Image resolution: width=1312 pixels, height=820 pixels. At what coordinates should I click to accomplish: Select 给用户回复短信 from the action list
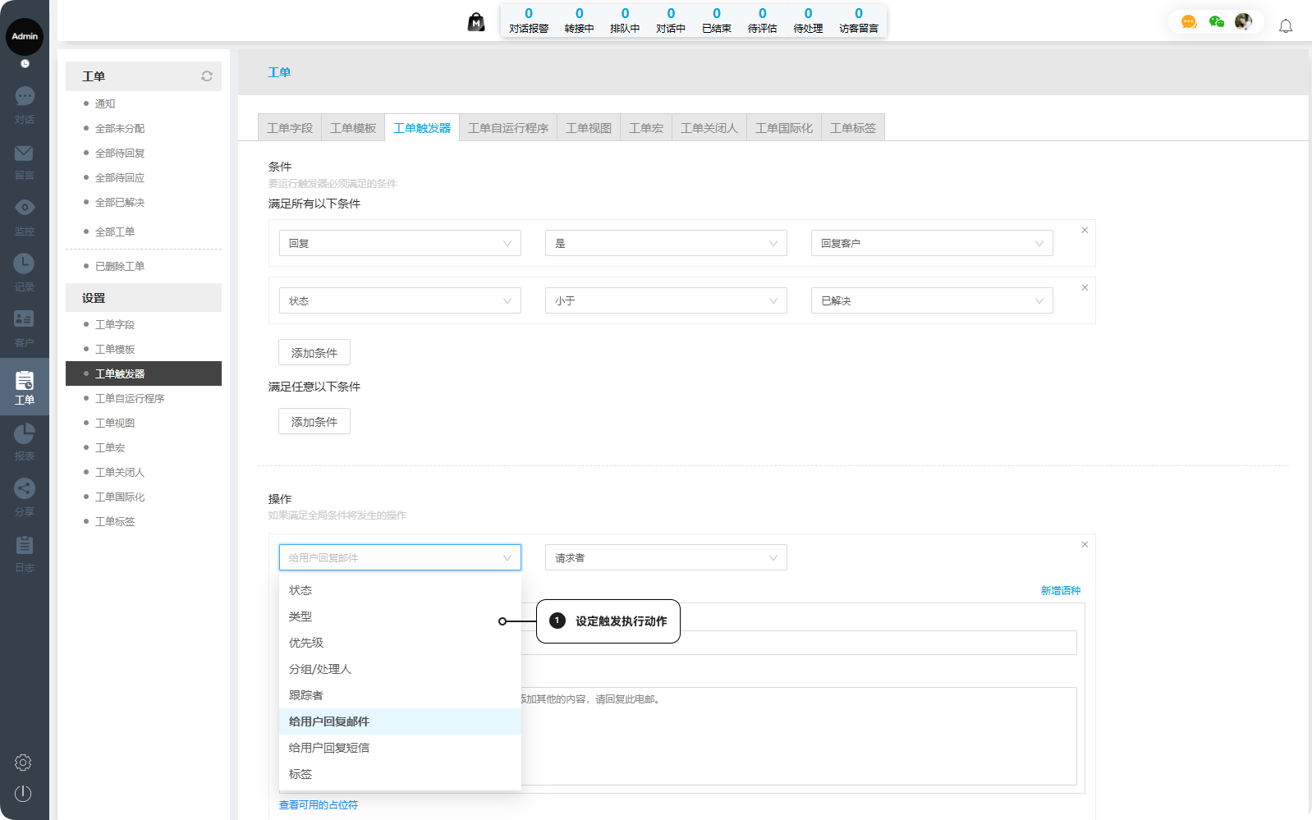(x=329, y=748)
